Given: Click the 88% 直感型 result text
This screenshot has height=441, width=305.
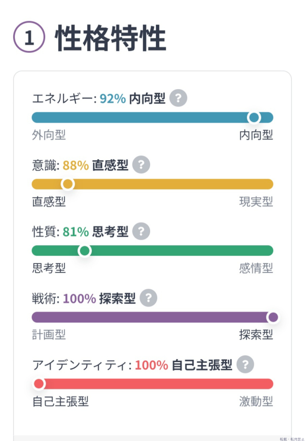Looking at the screenshot, I should (95, 165).
